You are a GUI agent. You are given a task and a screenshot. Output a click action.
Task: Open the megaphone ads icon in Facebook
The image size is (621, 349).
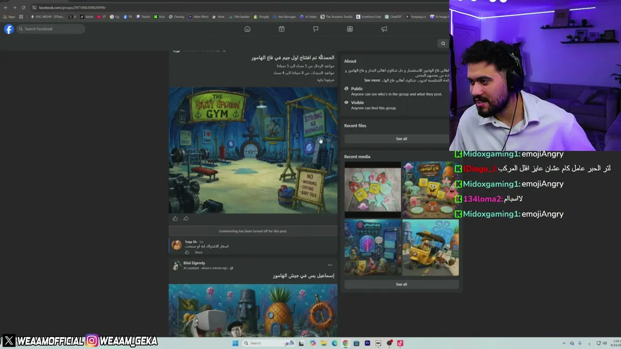pyautogui.click(x=384, y=29)
